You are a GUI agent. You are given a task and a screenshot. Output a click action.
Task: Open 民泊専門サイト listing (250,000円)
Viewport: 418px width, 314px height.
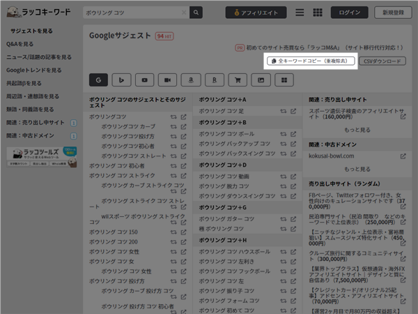(356, 219)
